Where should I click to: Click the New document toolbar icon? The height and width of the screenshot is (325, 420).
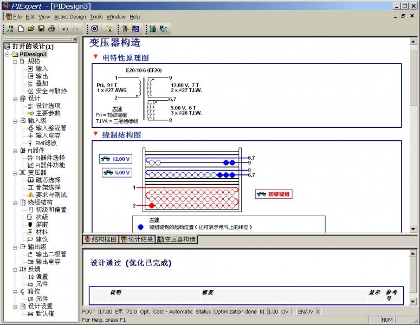[21, 28]
